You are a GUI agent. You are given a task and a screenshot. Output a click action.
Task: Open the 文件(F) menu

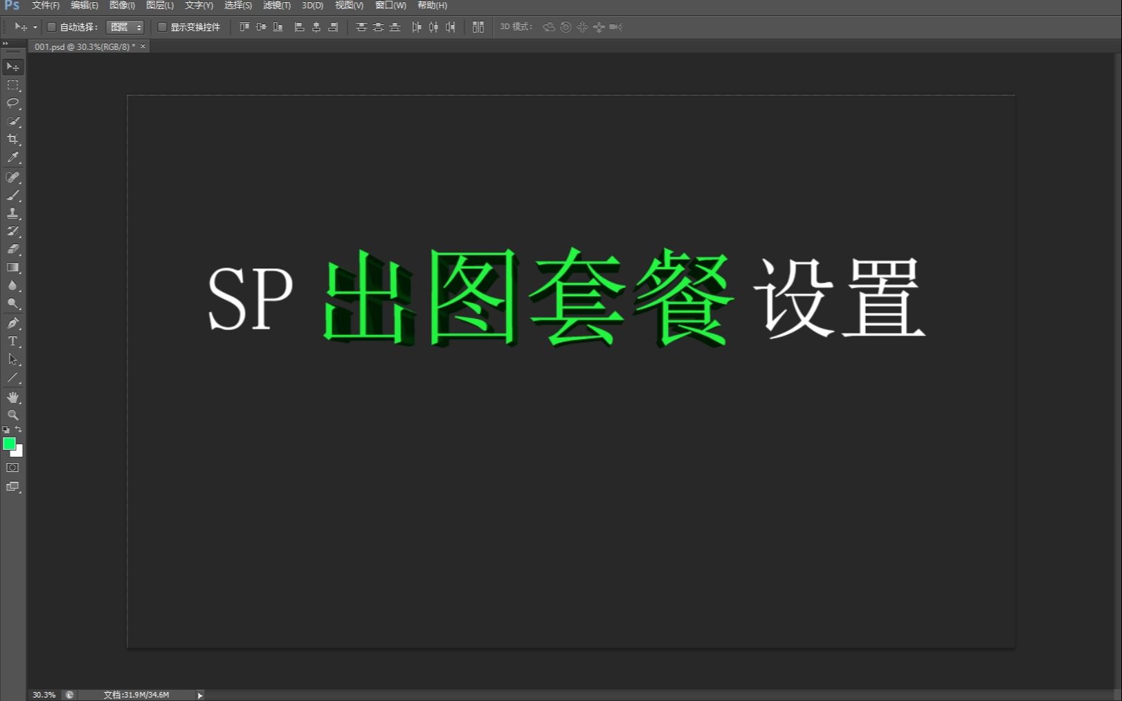[46, 6]
